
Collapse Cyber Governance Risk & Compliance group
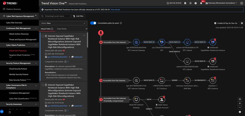(x=36, y=86)
